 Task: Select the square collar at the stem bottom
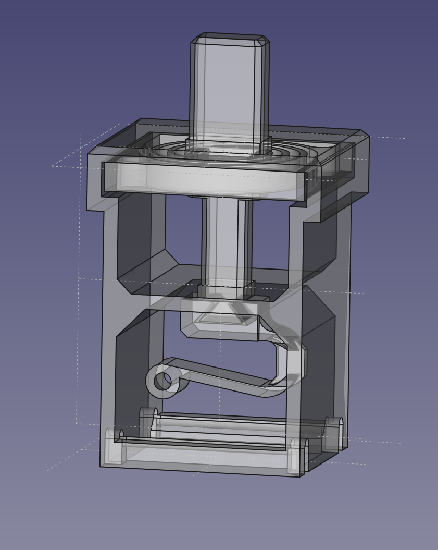pyautogui.click(x=226, y=289)
